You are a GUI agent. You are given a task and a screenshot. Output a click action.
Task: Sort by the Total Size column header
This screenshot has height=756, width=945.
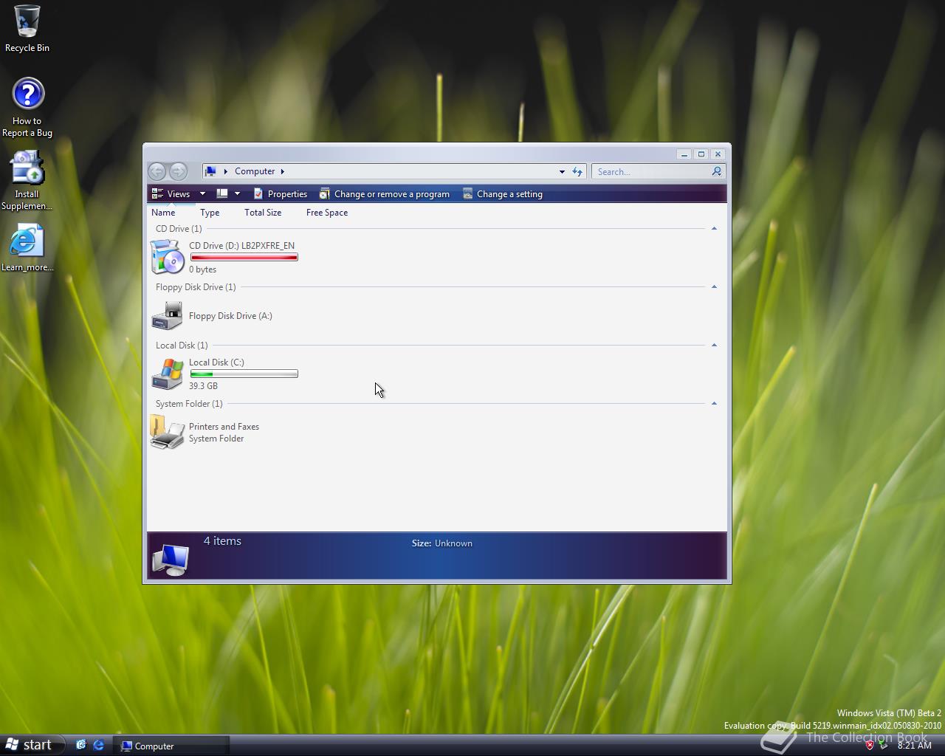263,213
